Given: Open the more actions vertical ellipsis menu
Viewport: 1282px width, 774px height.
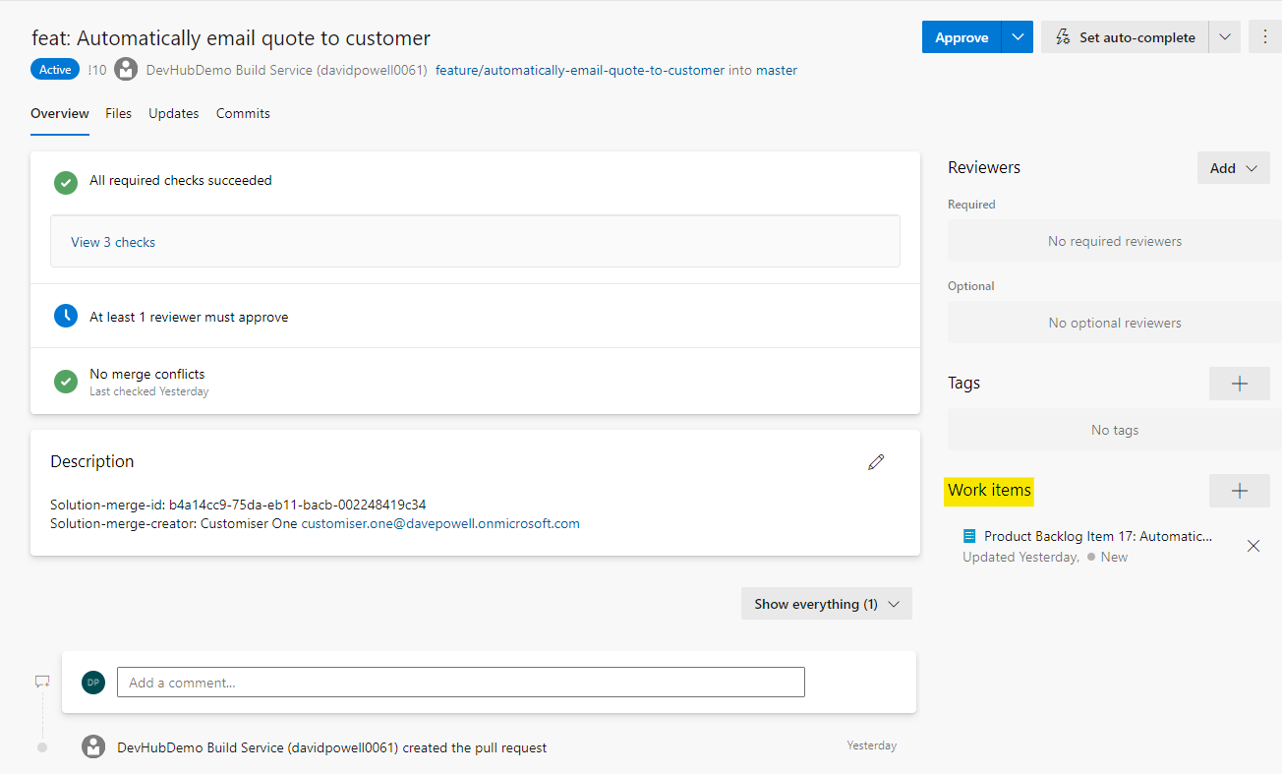Looking at the screenshot, I should [1265, 37].
